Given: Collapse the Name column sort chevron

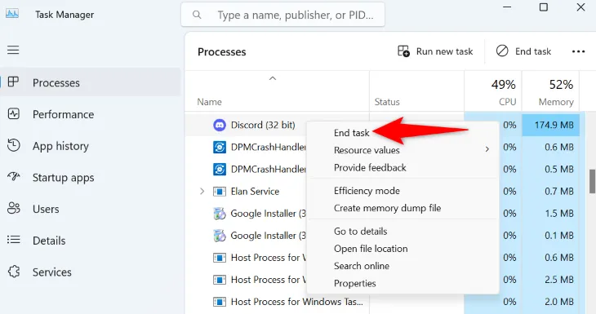Looking at the screenshot, I should [273, 78].
